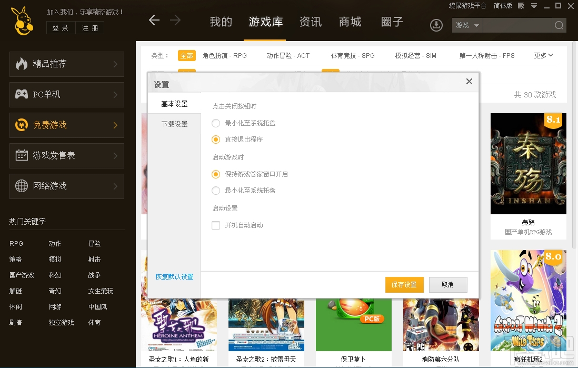Click the 恢复默认设置 restore defaults link
This screenshot has width=578, height=368.
point(174,277)
